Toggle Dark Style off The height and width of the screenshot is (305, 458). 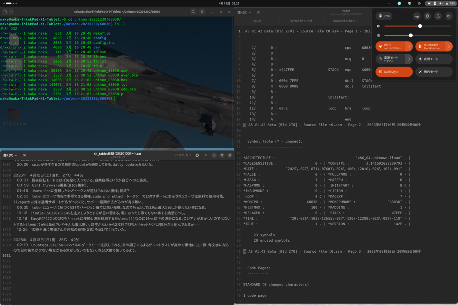point(394,72)
